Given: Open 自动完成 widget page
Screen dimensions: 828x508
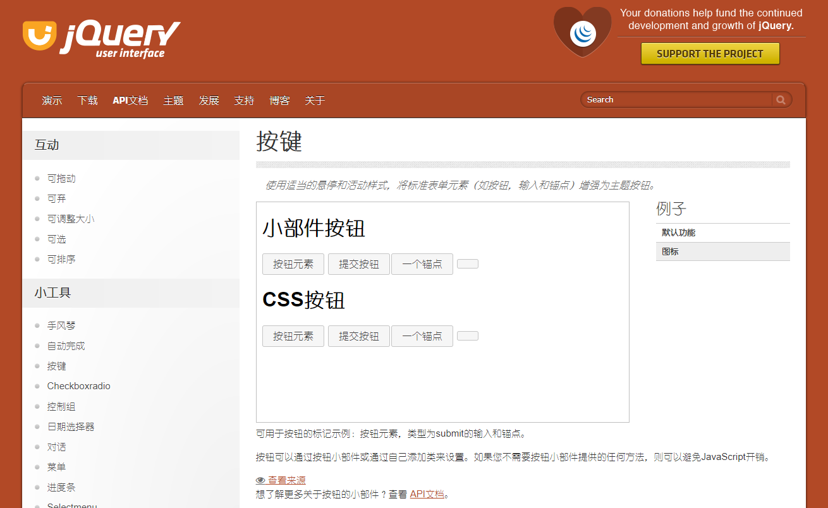Looking at the screenshot, I should pyautogui.click(x=66, y=346).
